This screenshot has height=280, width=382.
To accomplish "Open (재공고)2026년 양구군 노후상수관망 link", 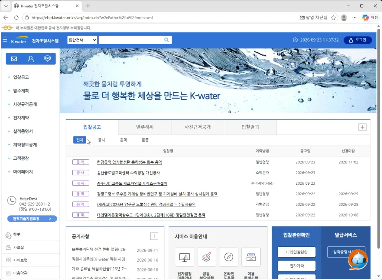I will coord(146,204).
